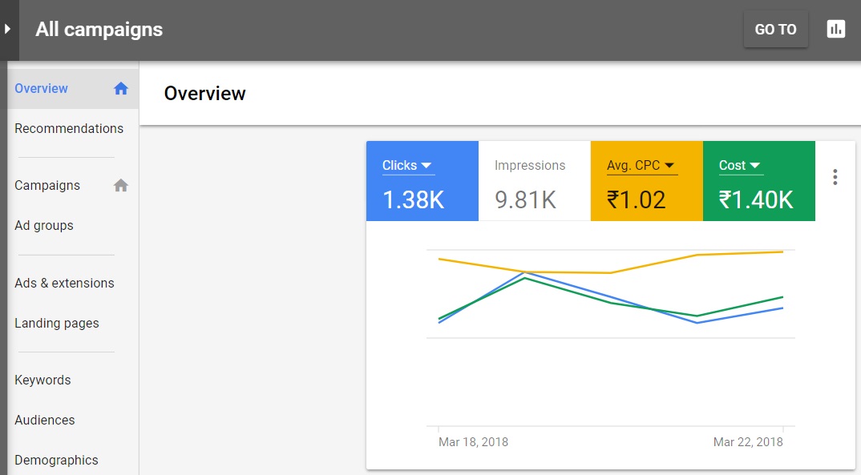Open the three-dot options menu on the chart card
The image size is (861, 475).
(x=835, y=176)
